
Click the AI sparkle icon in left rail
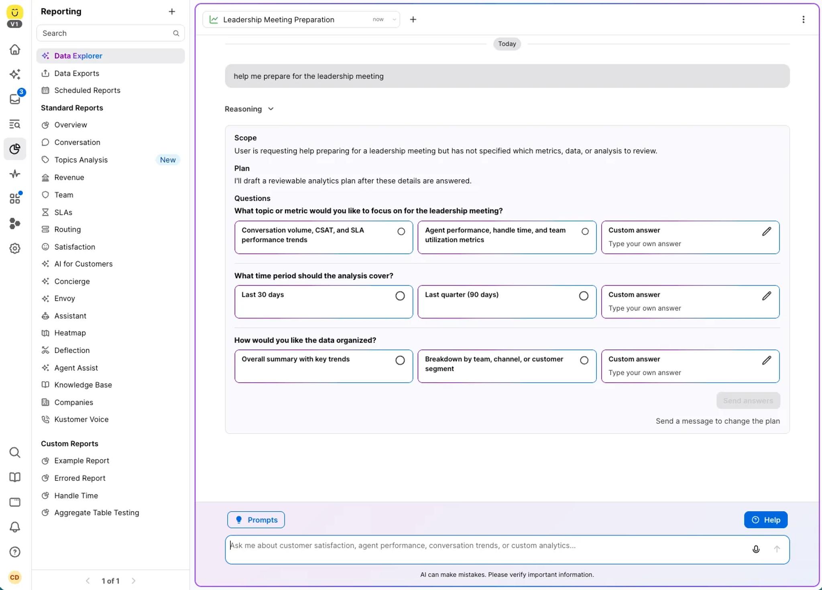coord(15,74)
